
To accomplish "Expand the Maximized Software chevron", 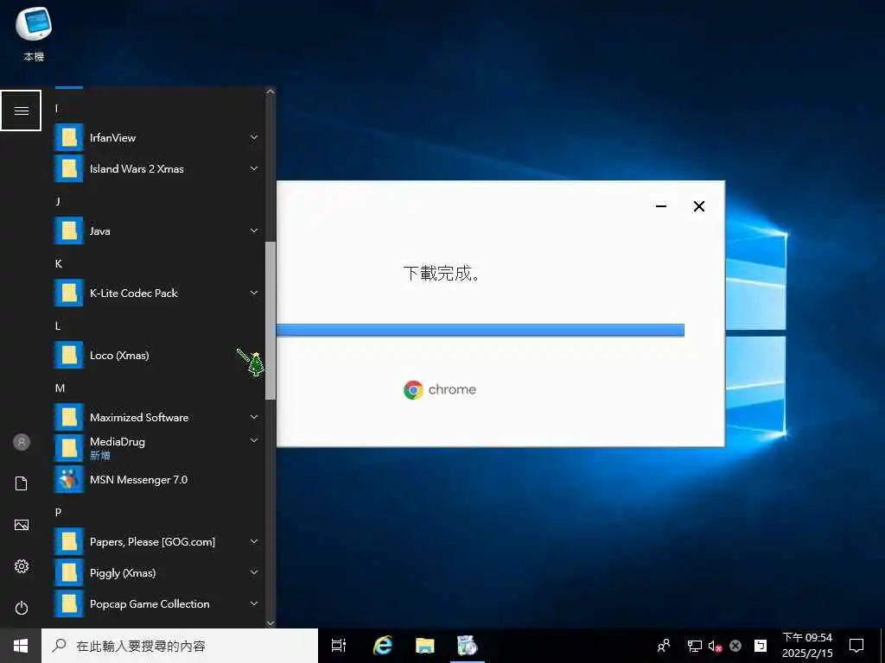I will [254, 417].
